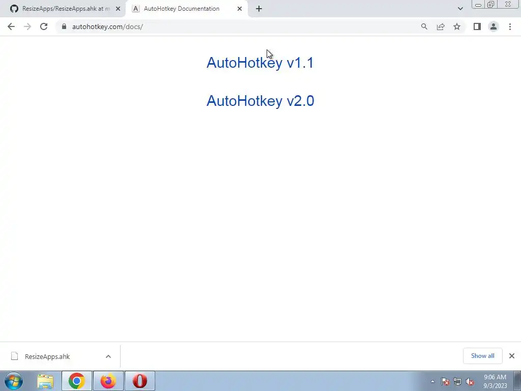Expand the ResizeApps.ahk download options chevron
Image resolution: width=521 pixels, height=391 pixels.
pyautogui.click(x=108, y=356)
